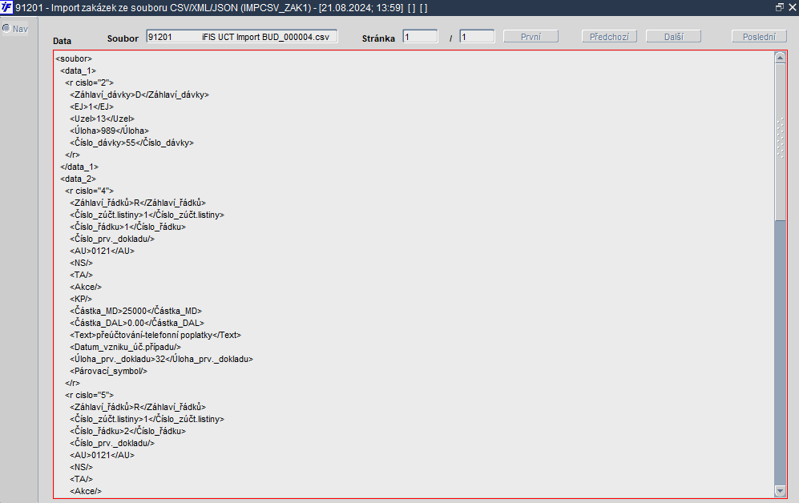The image size is (799, 503).
Task: Click the Stránka label
Action: (378, 38)
